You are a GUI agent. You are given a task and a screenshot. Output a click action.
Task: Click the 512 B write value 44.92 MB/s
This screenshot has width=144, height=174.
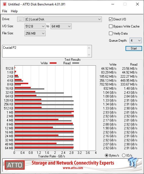tap(109, 69)
